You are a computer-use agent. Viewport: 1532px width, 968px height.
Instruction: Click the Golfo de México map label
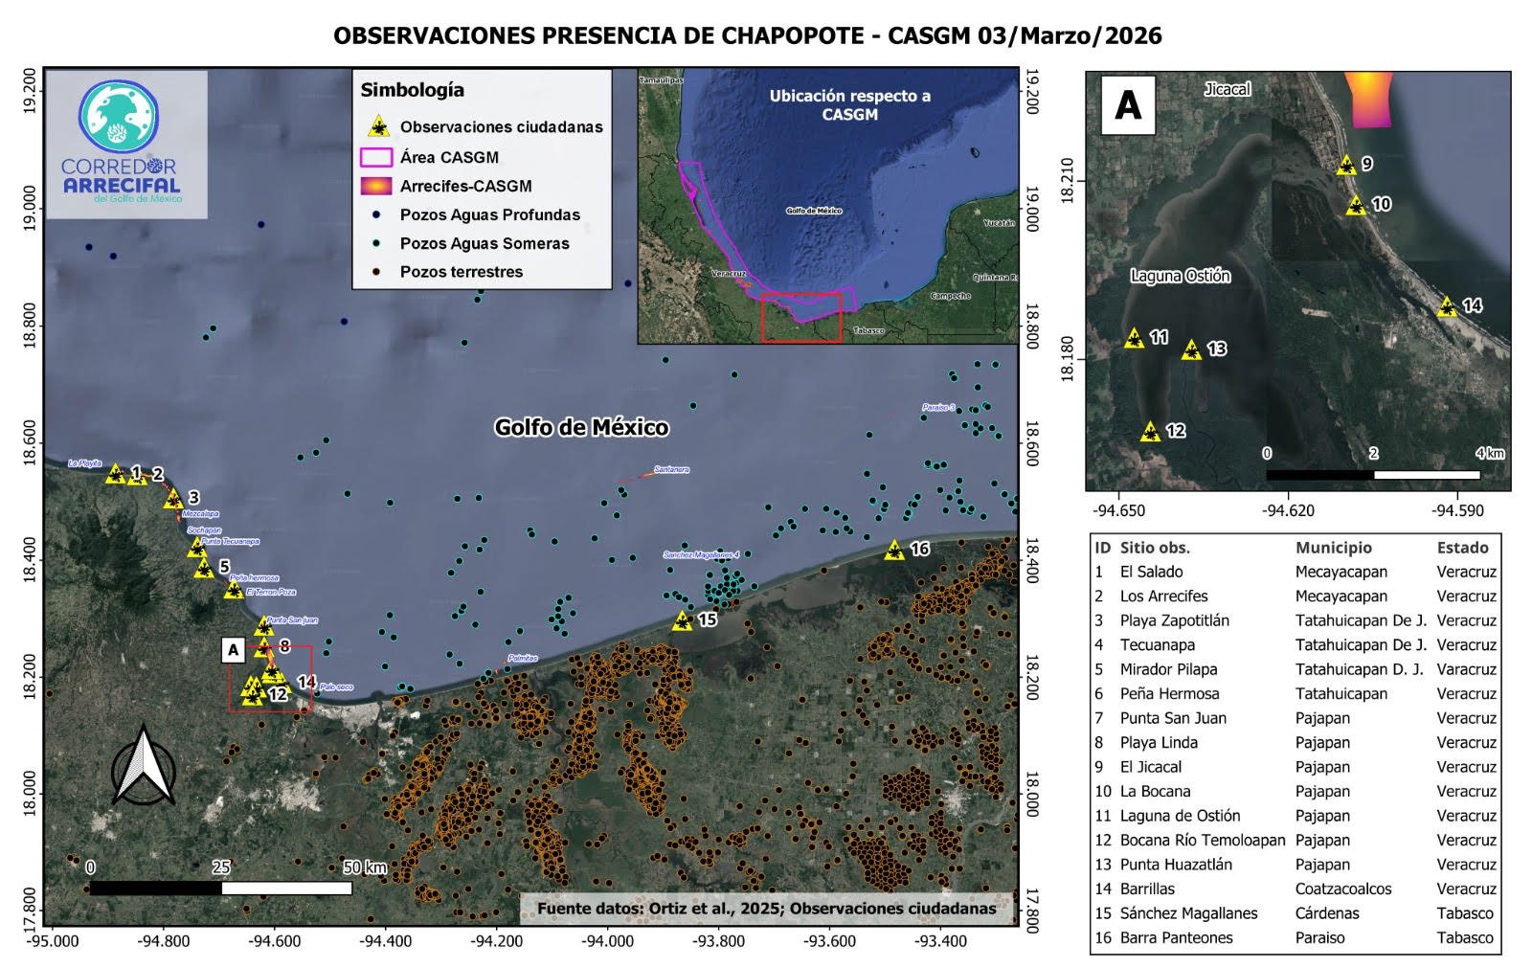(581, 428)
